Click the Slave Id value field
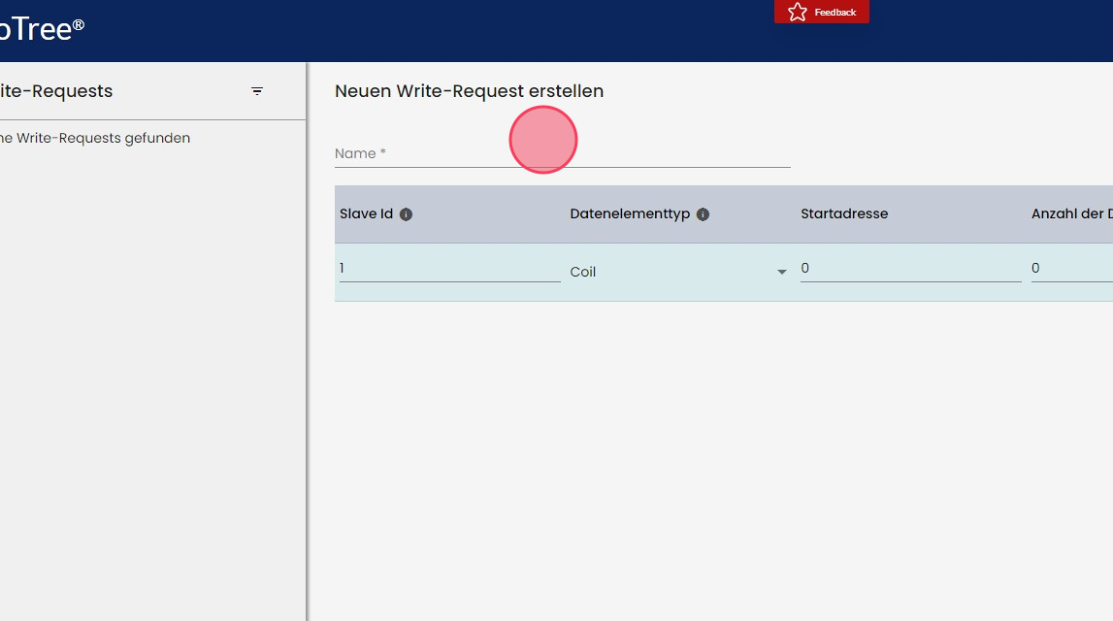 click(449, 269)
